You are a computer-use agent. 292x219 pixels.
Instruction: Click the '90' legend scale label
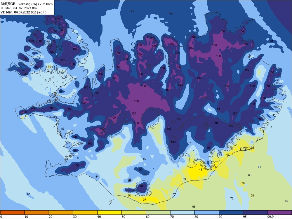point(220,217)
